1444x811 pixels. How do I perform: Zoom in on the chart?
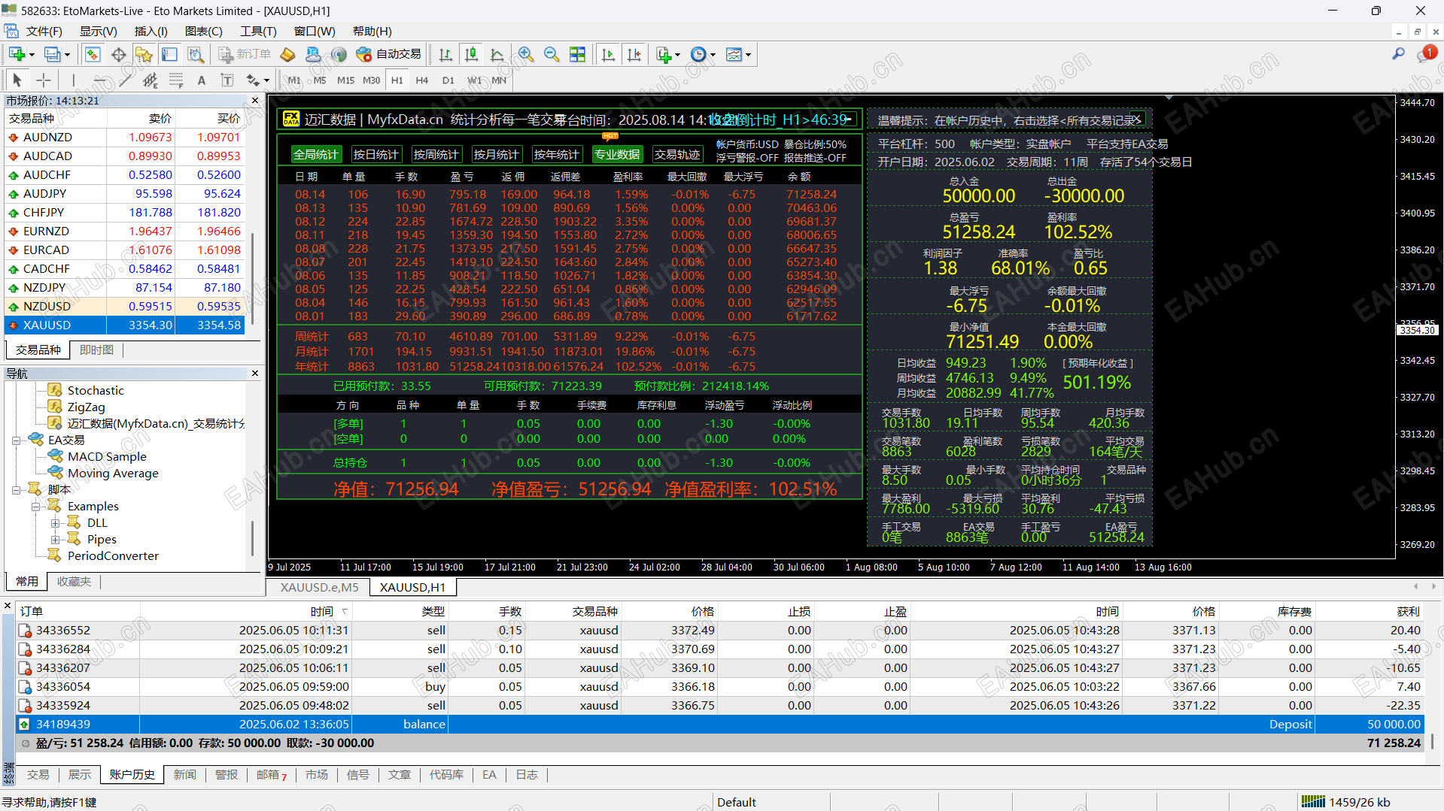[526, 54]
